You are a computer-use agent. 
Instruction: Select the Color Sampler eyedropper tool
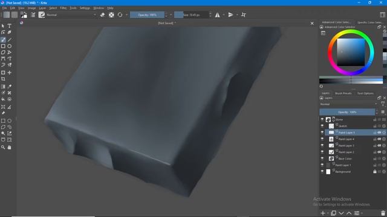pyautogui.click(x=10, y=87)
